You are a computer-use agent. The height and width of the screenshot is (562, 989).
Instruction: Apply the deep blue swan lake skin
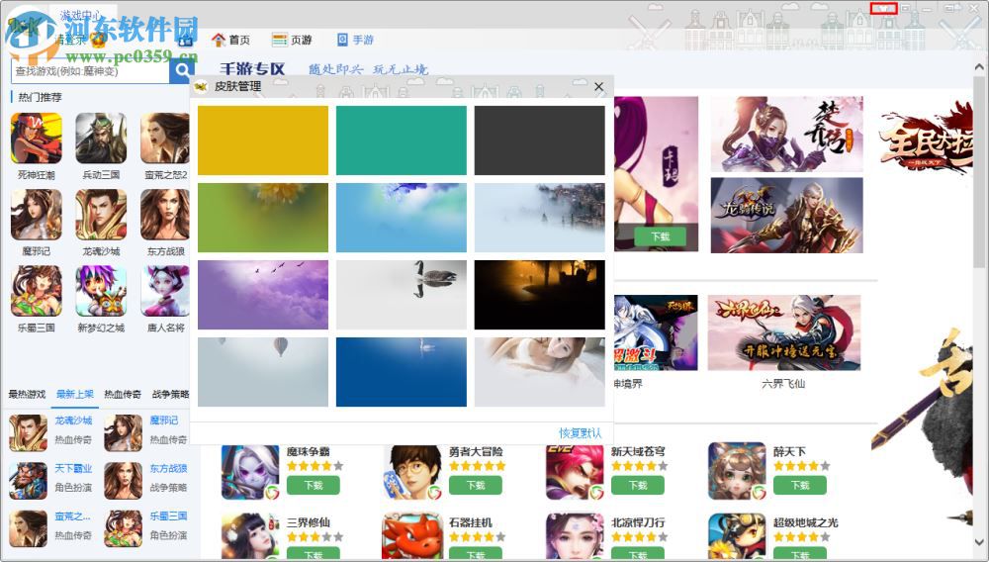click(402, 372)
